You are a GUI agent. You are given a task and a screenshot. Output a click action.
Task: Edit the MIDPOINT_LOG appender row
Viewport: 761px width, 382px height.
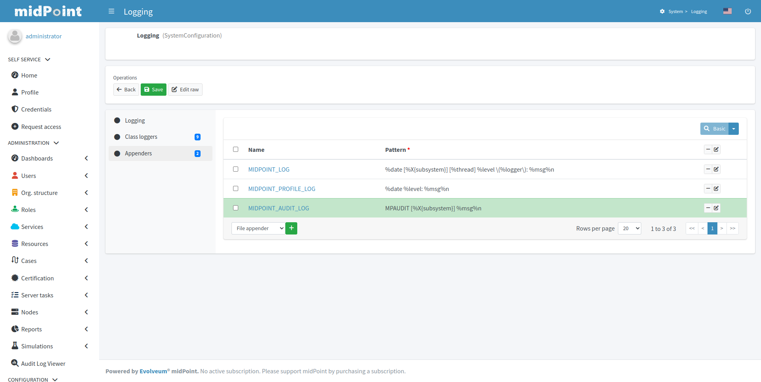716,169
